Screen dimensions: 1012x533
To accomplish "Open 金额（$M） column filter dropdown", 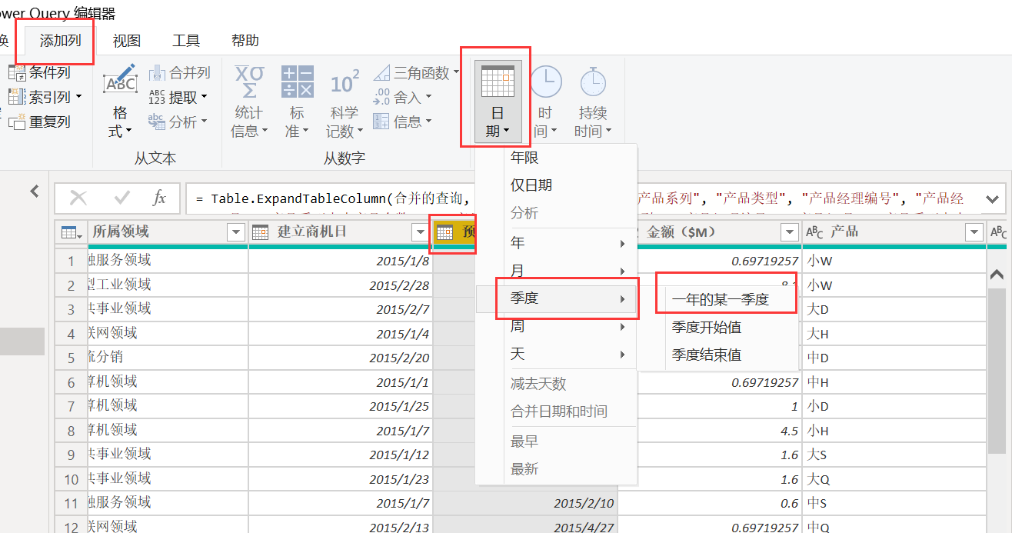I will 789,232.
